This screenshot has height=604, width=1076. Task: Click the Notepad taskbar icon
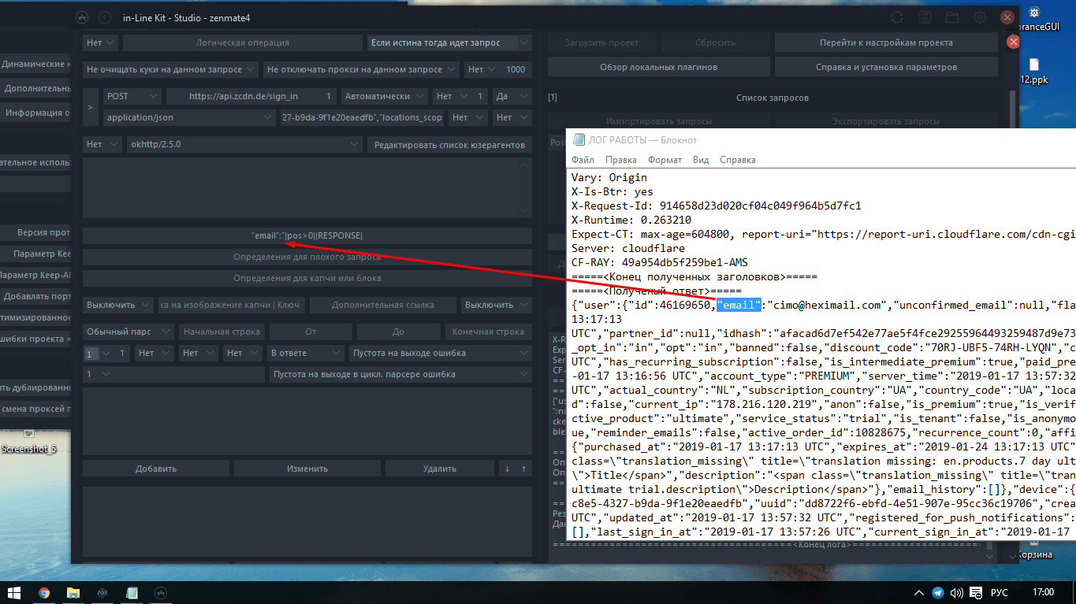click(x=132, y=592)
